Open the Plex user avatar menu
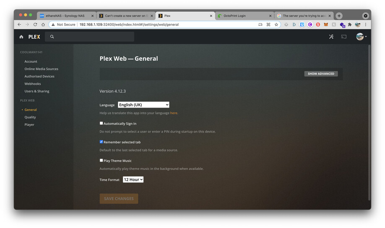This screenshot has height=228, width=385. point(361,36)
